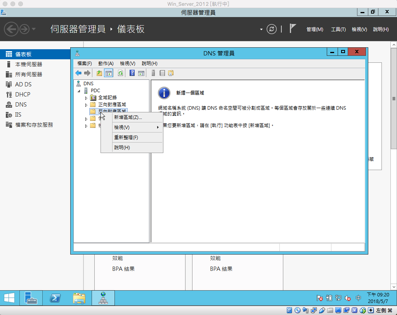Click the Up One Level folder icon
The height and width of the screenshot is (315, 397).
click(x=99, y=73)
